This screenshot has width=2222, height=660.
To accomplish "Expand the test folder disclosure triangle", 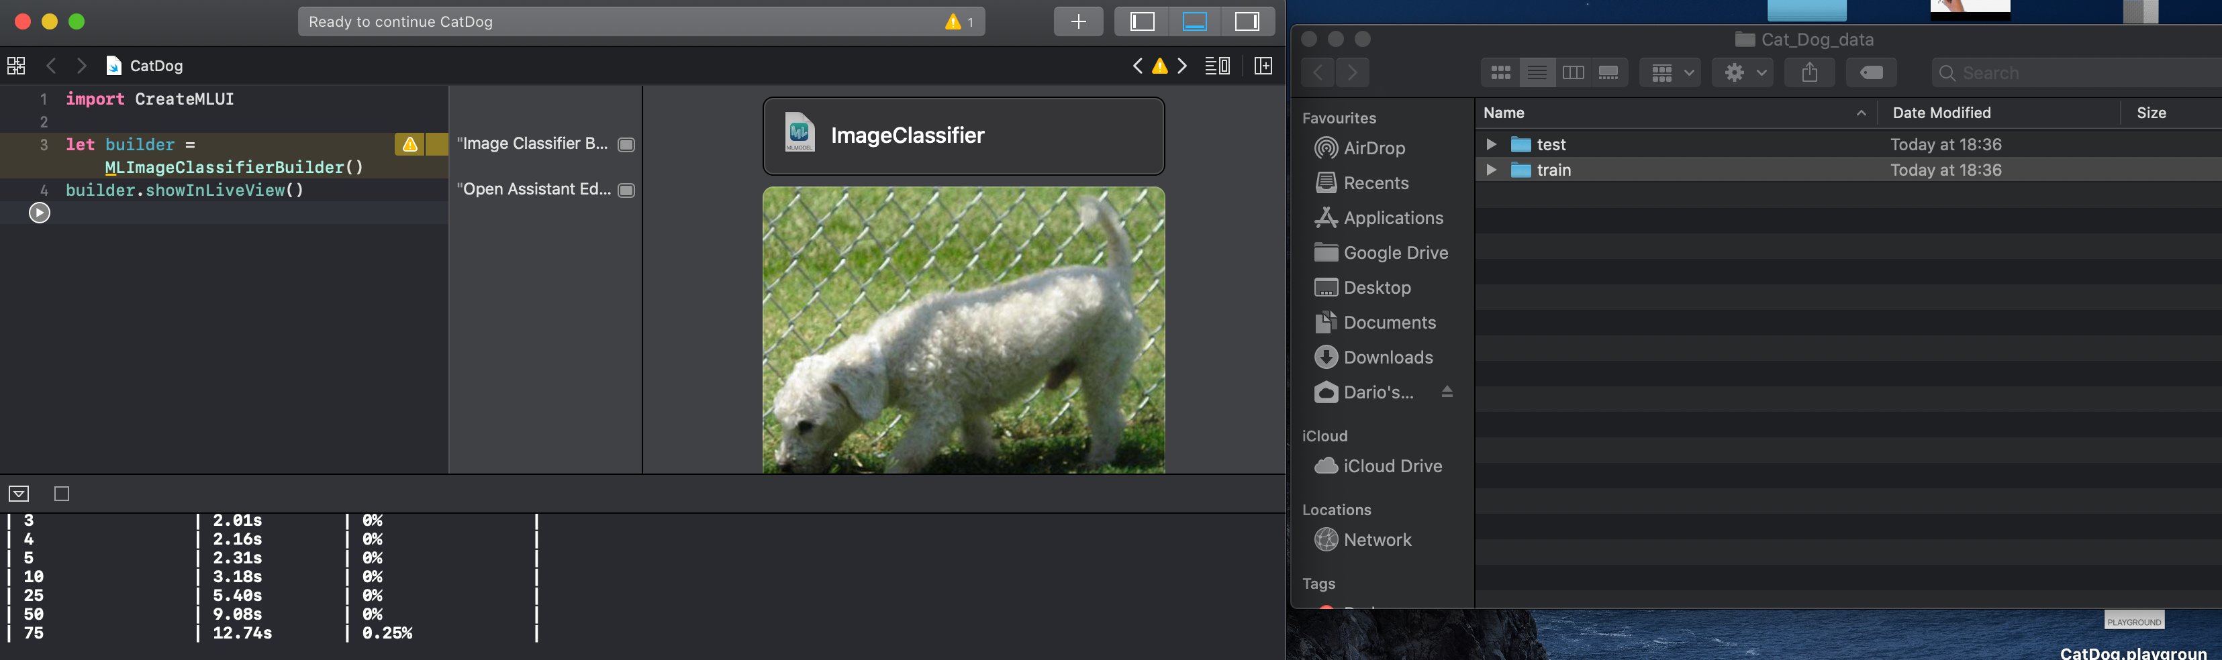I will point(1490,145).
